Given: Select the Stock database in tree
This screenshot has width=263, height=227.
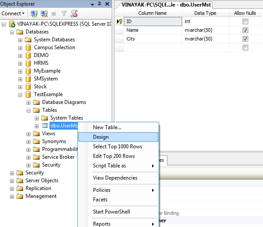Looking at the screenshot, I should click(40, 87).
